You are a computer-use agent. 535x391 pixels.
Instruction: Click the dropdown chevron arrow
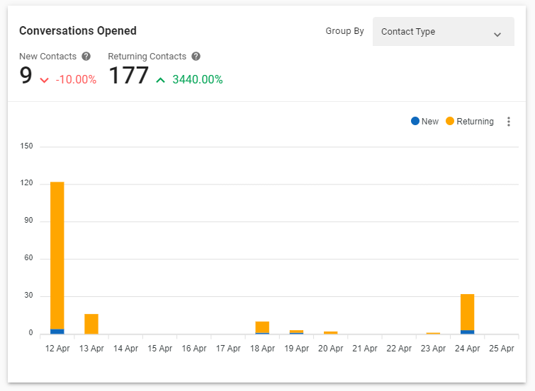[x=497, y=34]
